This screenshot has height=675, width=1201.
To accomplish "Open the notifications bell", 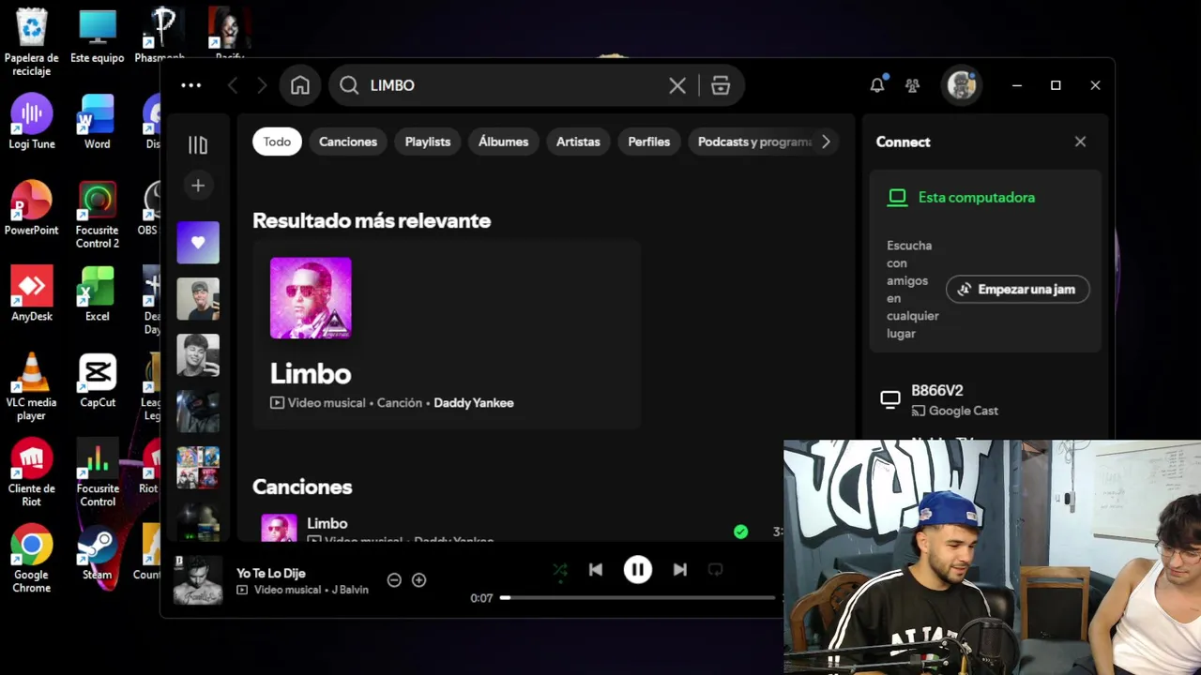I will point(877,85).
